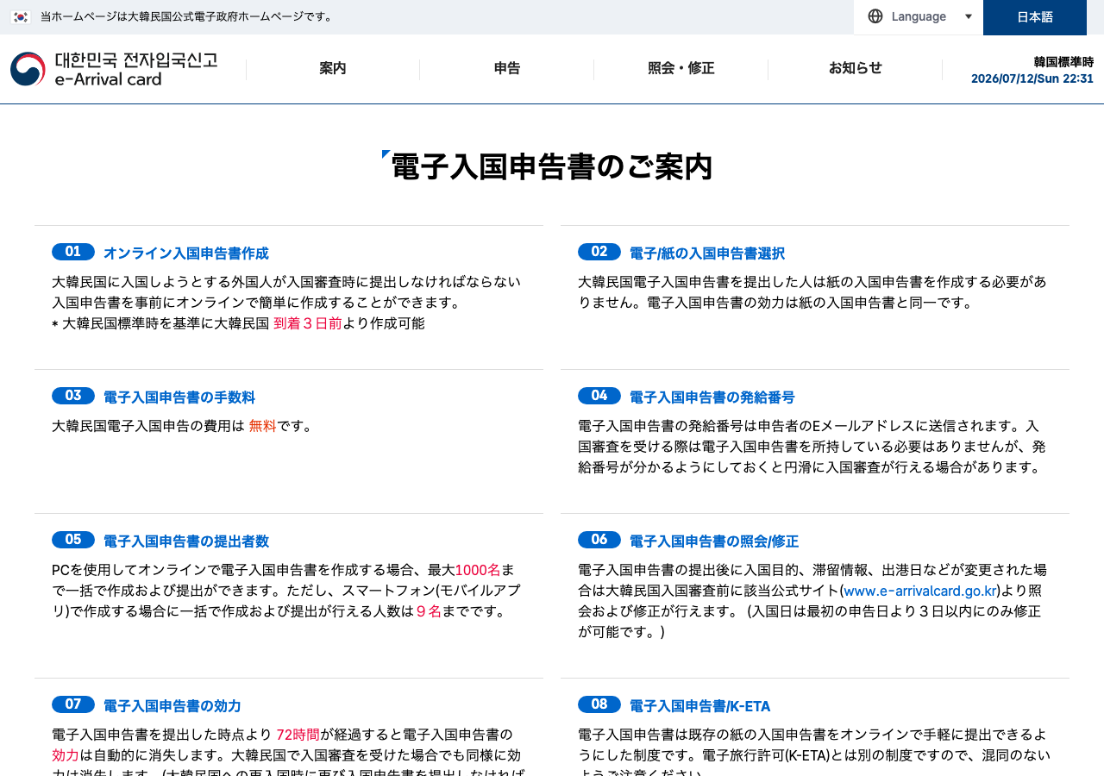Screen dimensions: 1104x776
Task: Click heading 電子入国申告書の手数料
Action: [x=179, y=397]
